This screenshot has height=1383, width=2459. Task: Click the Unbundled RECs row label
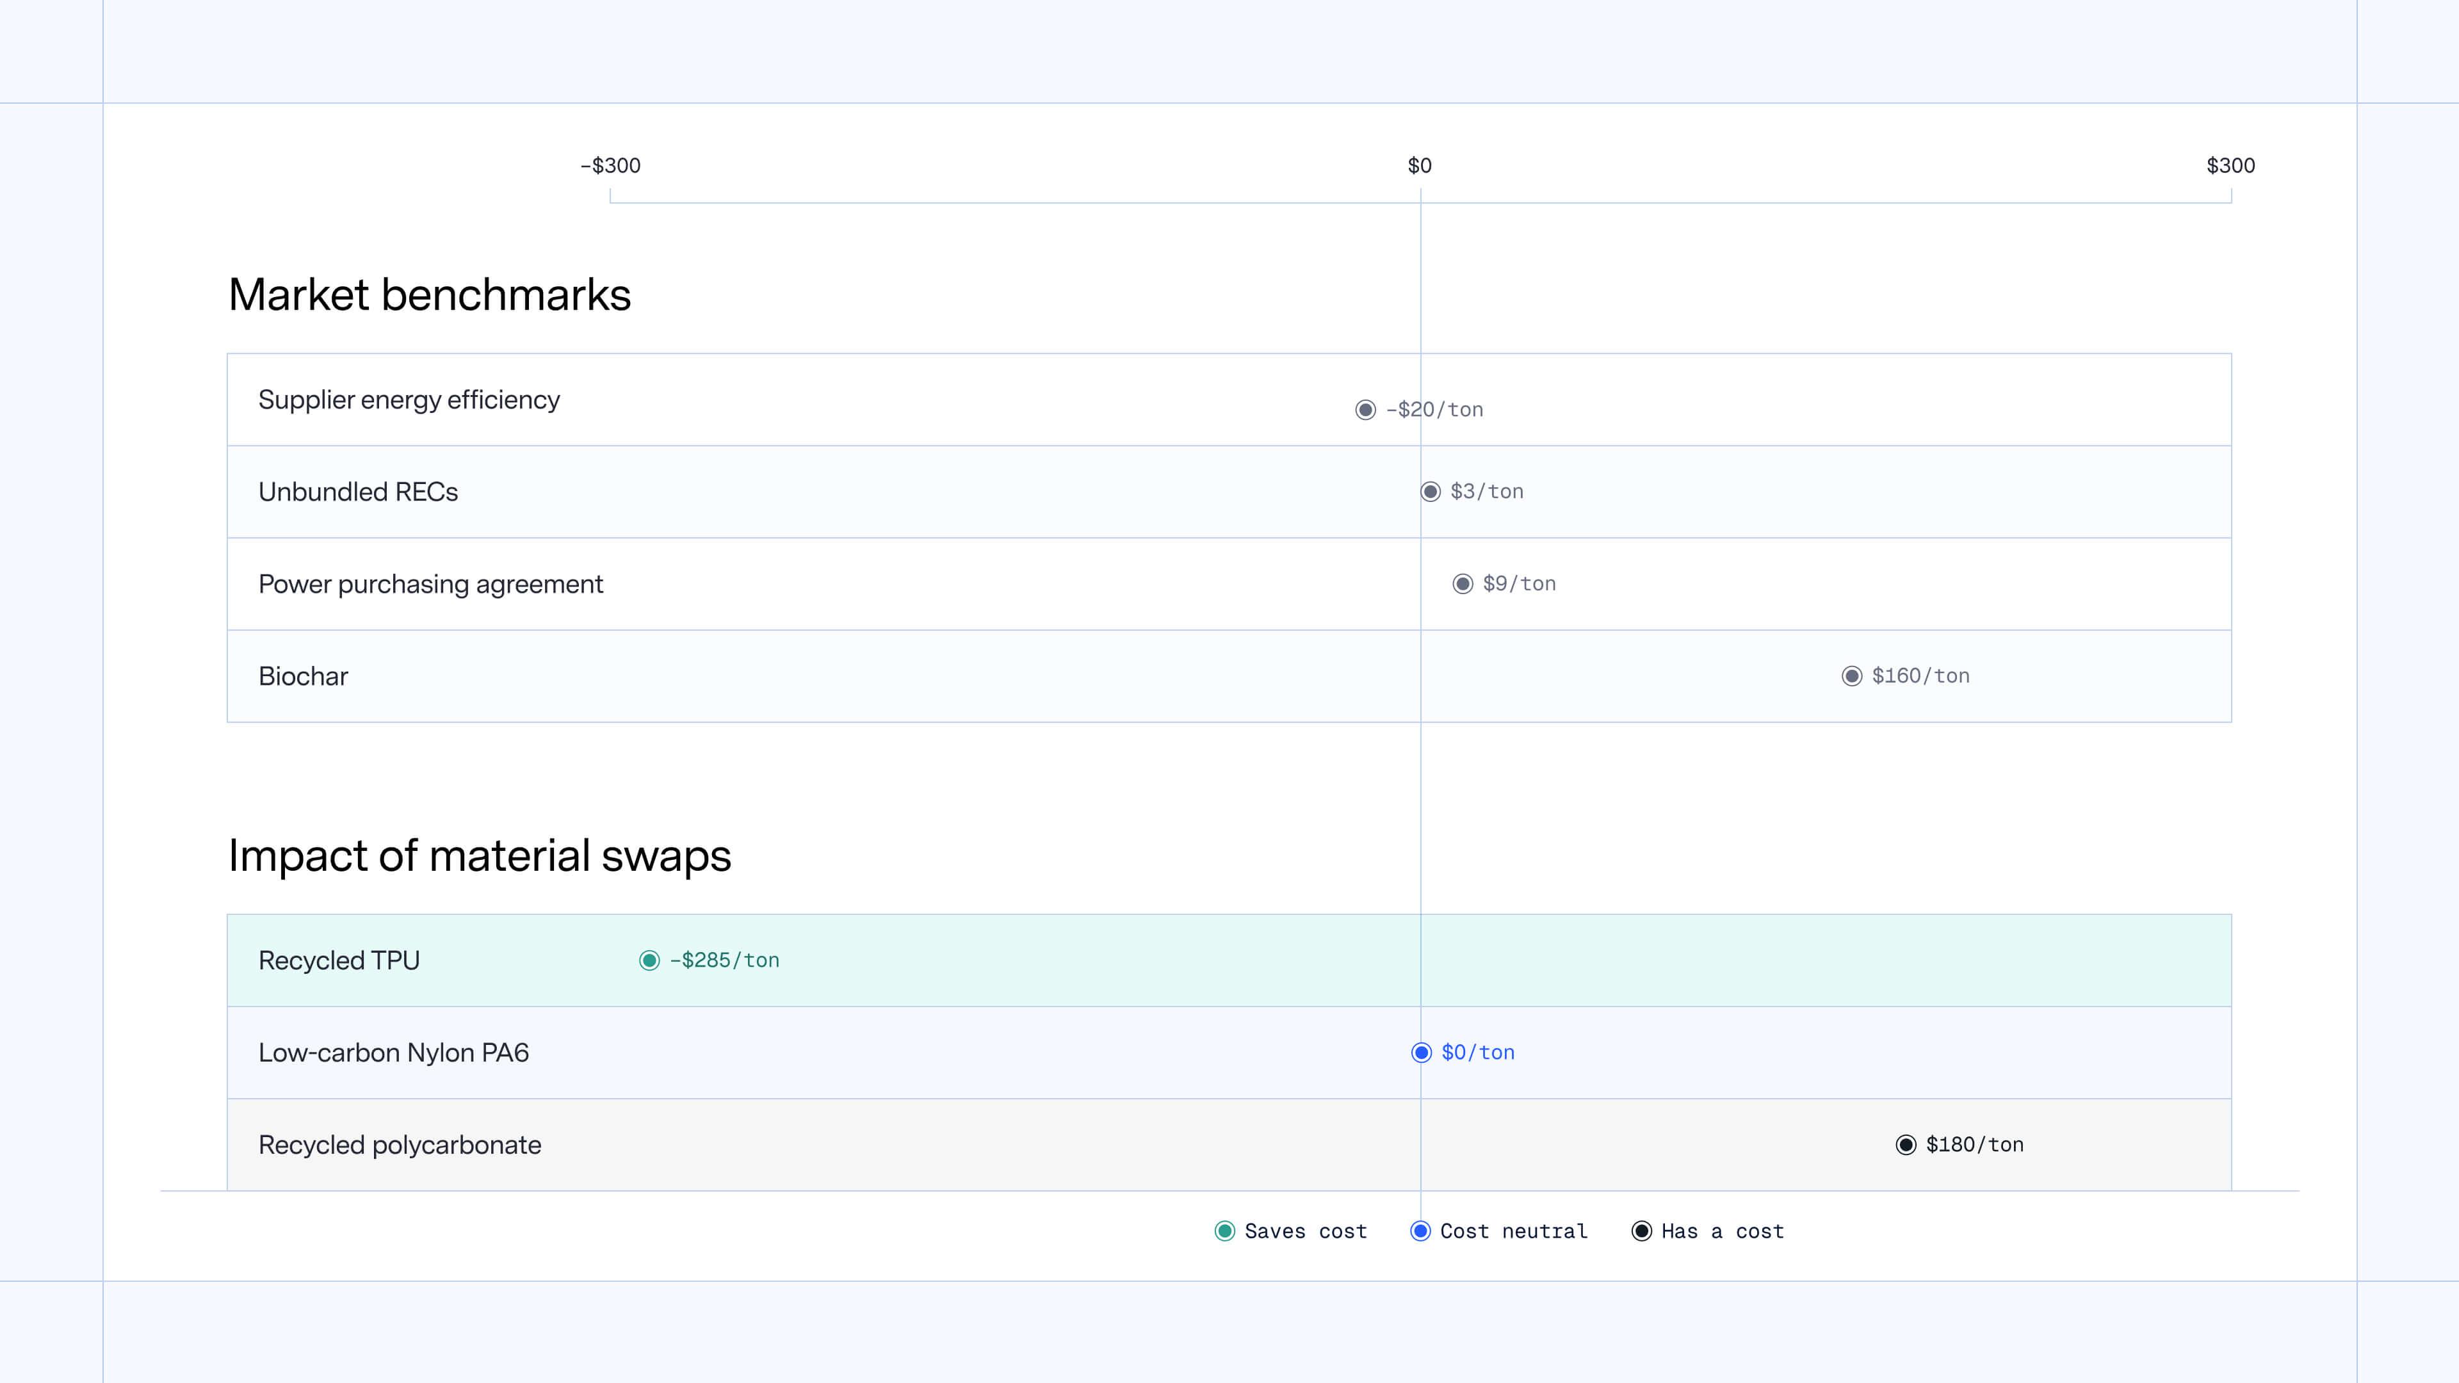click(x=358, y=492)
